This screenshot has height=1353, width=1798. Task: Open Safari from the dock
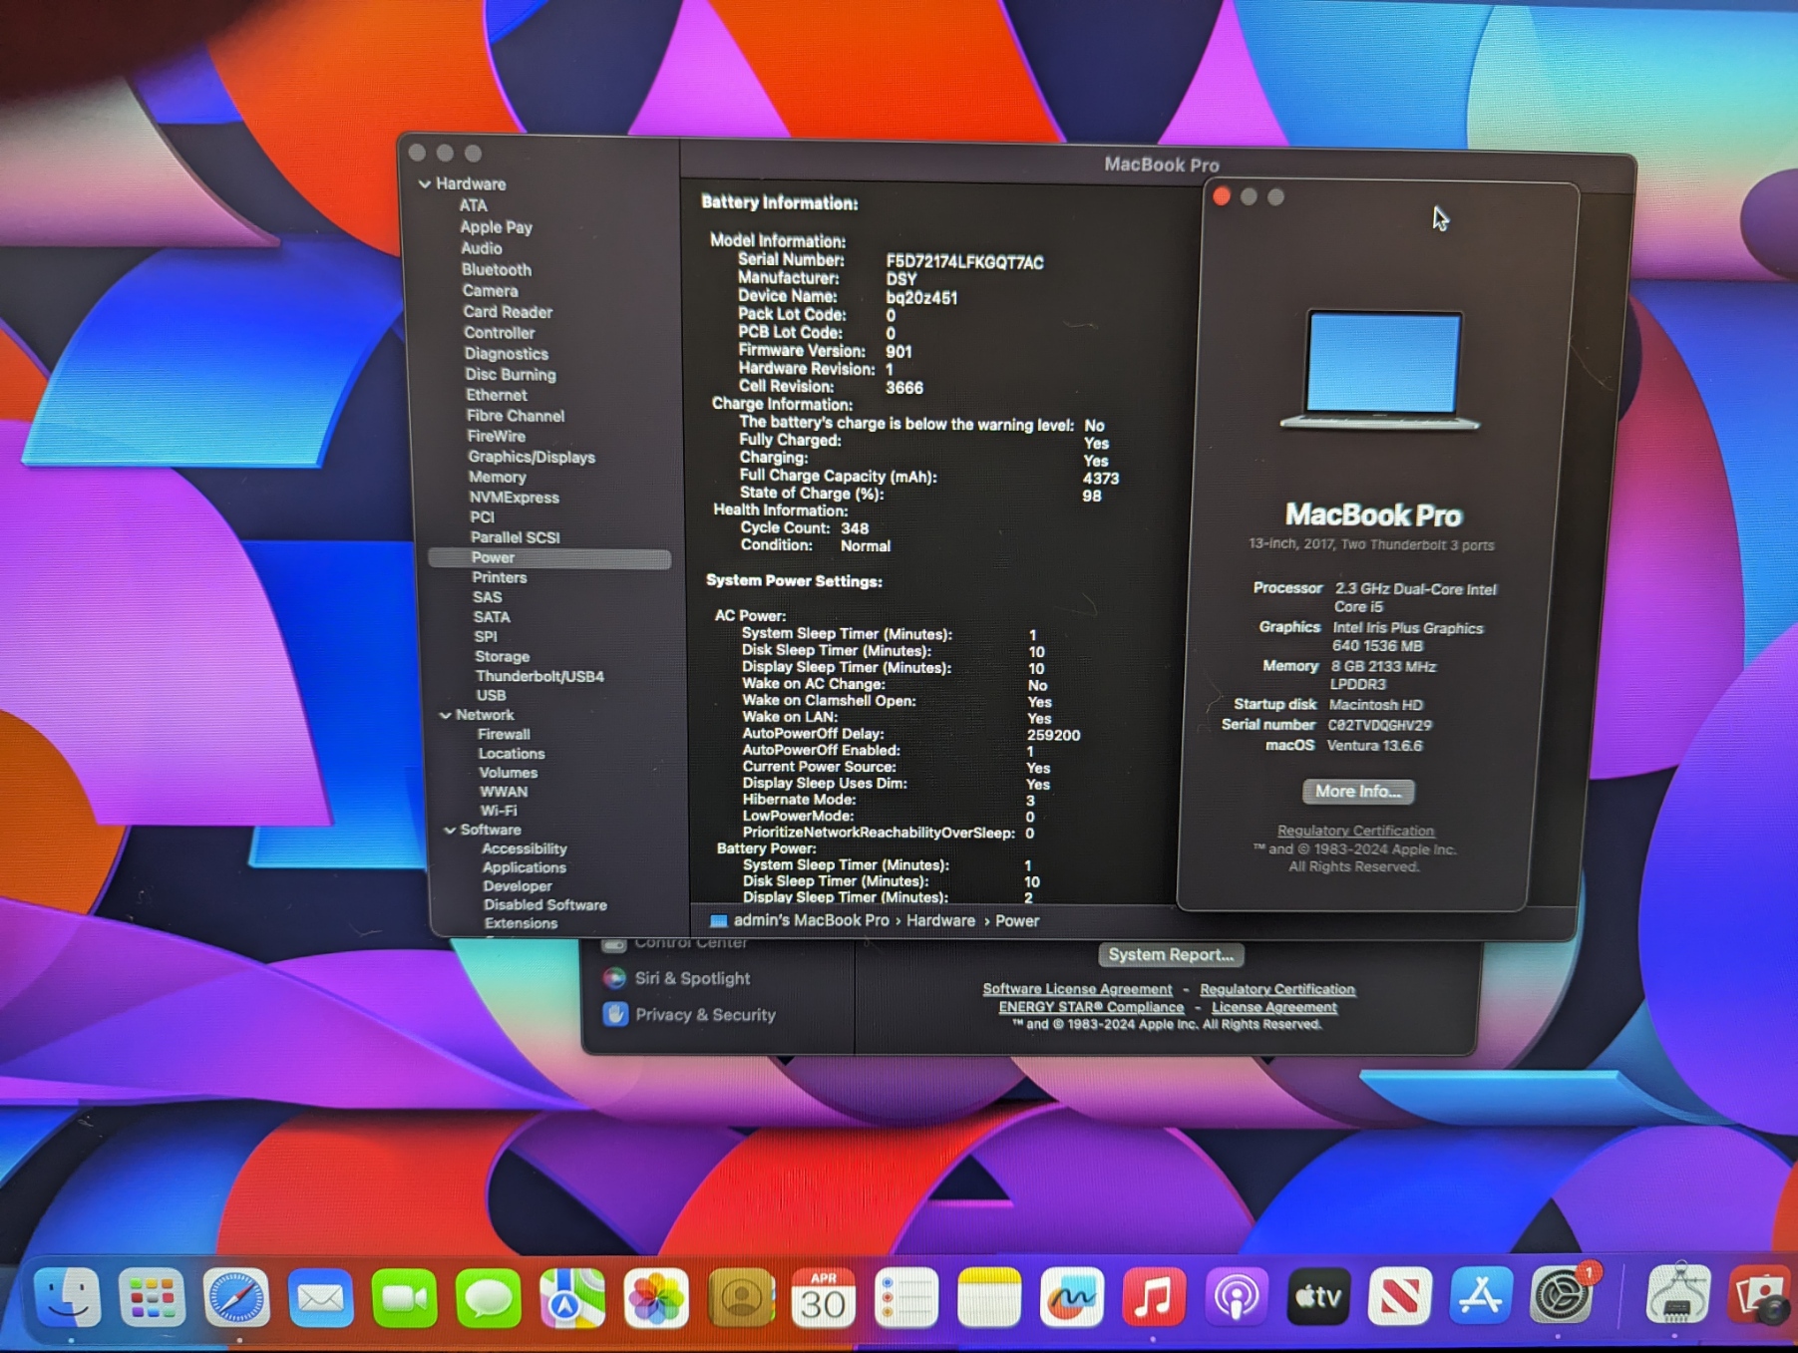point(236,1298)
